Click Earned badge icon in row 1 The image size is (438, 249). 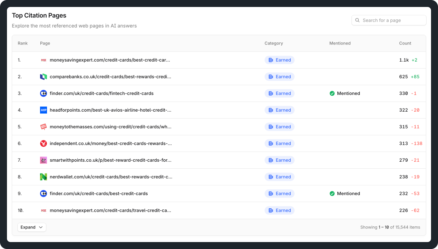click(x=271, y=60)
